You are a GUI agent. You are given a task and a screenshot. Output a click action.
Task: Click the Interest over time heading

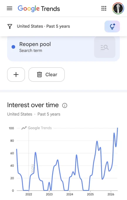point(33,105)
